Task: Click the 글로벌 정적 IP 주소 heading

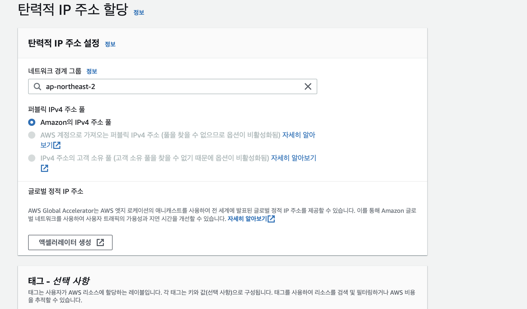Action: [56, 191]
